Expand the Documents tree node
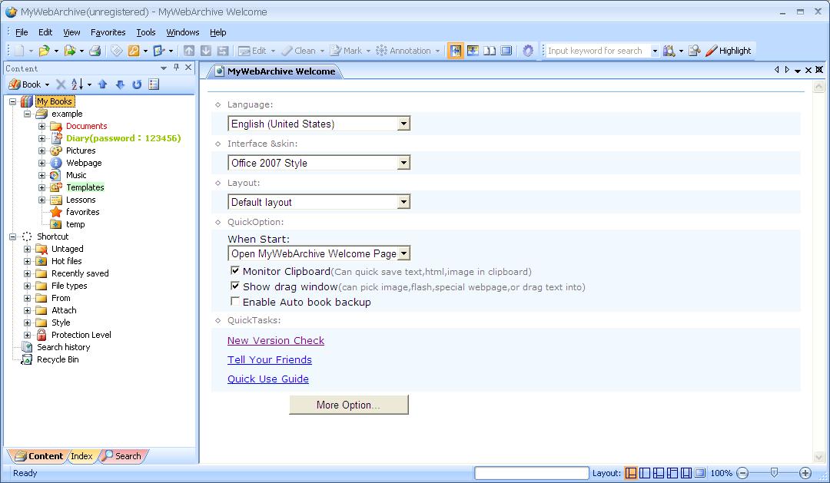Screen dimensions: 830x483 tap(41, 126)
